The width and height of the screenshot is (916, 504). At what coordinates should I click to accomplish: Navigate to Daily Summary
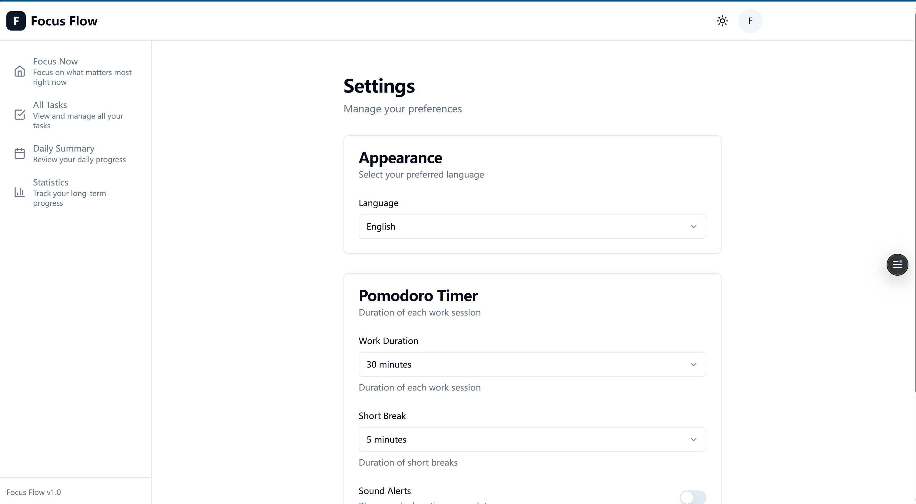pos(63,149)
